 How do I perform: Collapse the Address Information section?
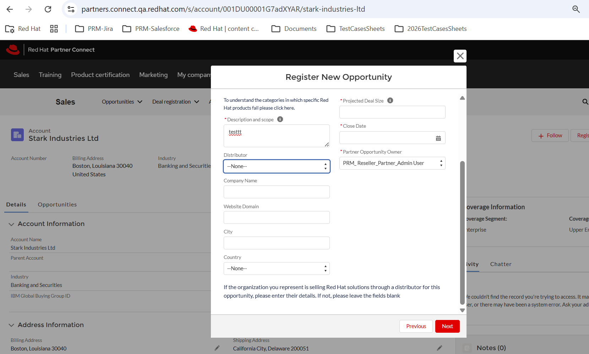[x=11, y=325]
